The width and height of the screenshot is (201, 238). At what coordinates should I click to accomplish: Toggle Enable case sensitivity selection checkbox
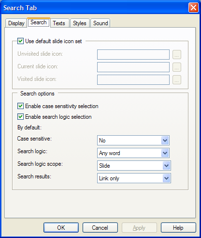(x=20, y=106)
